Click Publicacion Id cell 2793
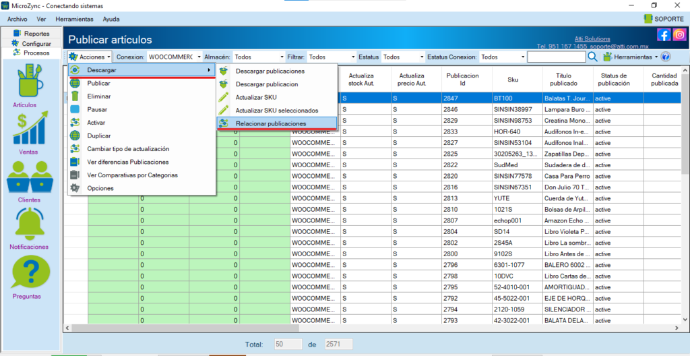 point(466,320)
